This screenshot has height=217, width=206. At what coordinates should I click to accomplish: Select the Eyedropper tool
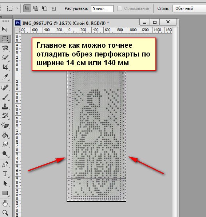pos(5,77)
